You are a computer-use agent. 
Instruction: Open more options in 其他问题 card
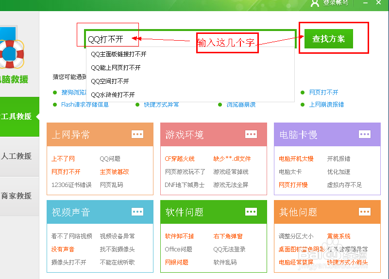[x=365, y=212]
